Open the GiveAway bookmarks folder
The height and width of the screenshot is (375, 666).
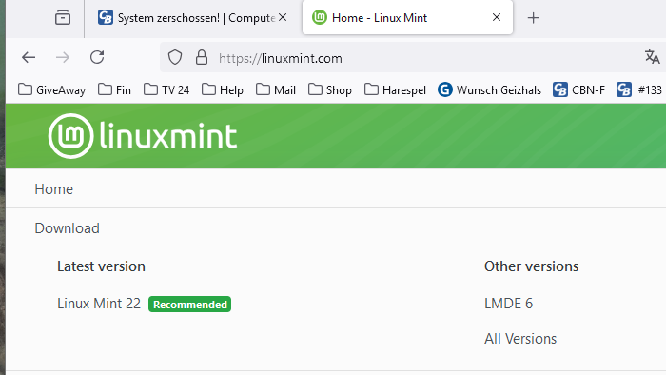pyautogui.click(x=51, y=90)
